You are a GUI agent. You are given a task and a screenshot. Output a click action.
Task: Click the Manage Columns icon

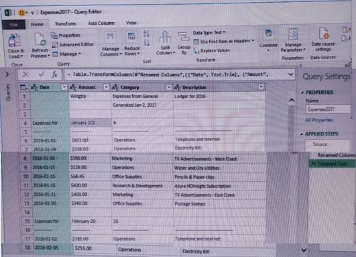click(111, 38)
